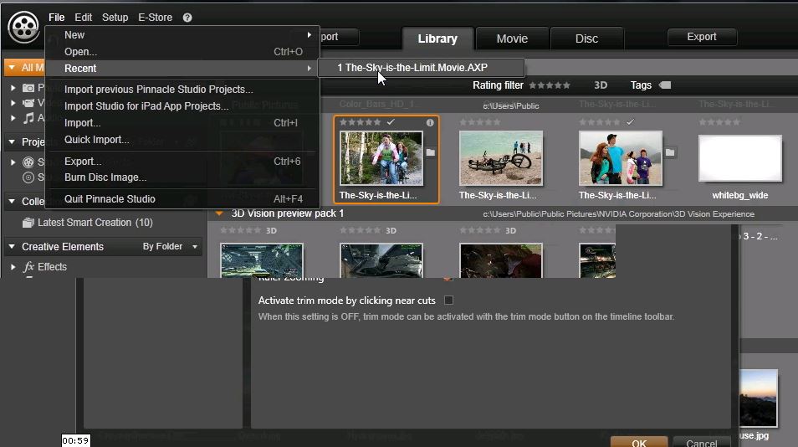Click folder icon beside bike riders thumbnail

pos(431,152)
